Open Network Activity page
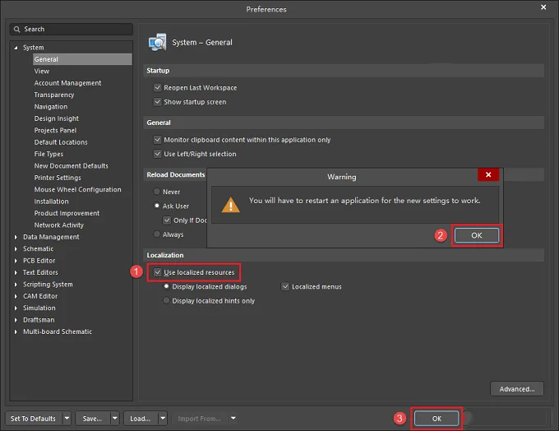The height and width of the screenshot is (431, 559). coord(59,225)
